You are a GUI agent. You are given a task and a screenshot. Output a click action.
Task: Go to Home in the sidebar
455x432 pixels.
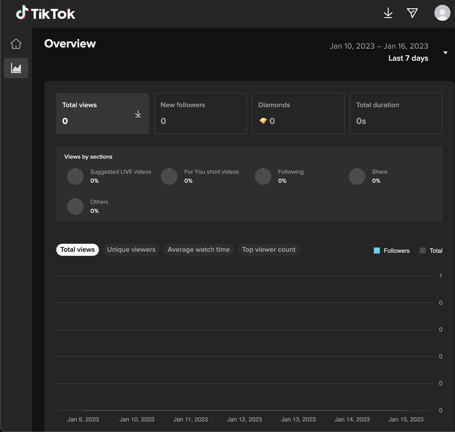tap(16, 44)
